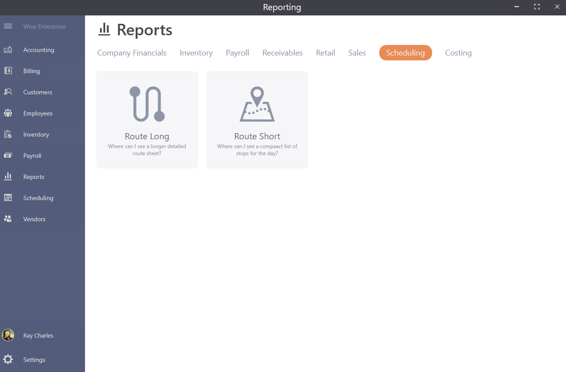Open the Route Short report card
566x372 pixels.
click(257, 120)
